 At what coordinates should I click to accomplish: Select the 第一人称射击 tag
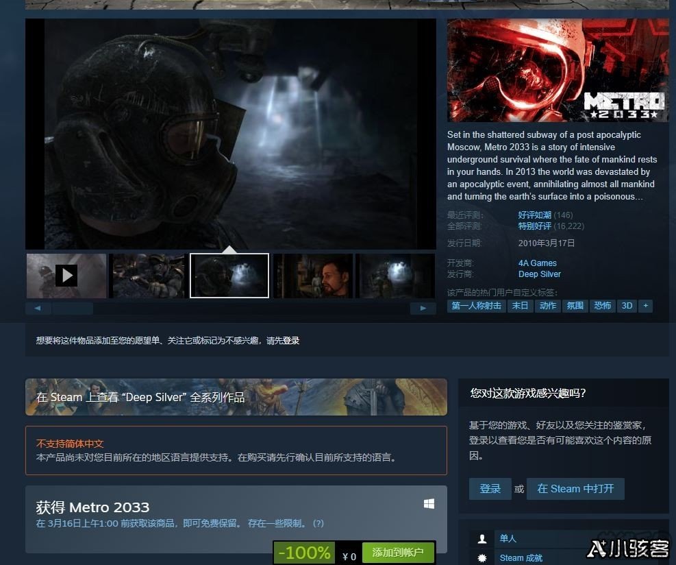(x=477, y=306)
